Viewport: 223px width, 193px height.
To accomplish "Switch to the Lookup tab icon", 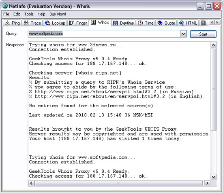I will (x=47, y=23).
